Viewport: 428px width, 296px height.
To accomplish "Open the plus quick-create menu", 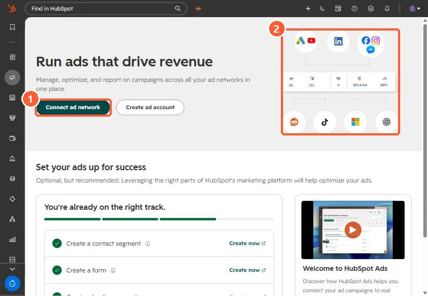I will click(308, 9).
